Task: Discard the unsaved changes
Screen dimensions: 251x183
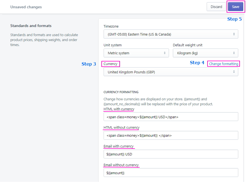Action: coord(216,7)
